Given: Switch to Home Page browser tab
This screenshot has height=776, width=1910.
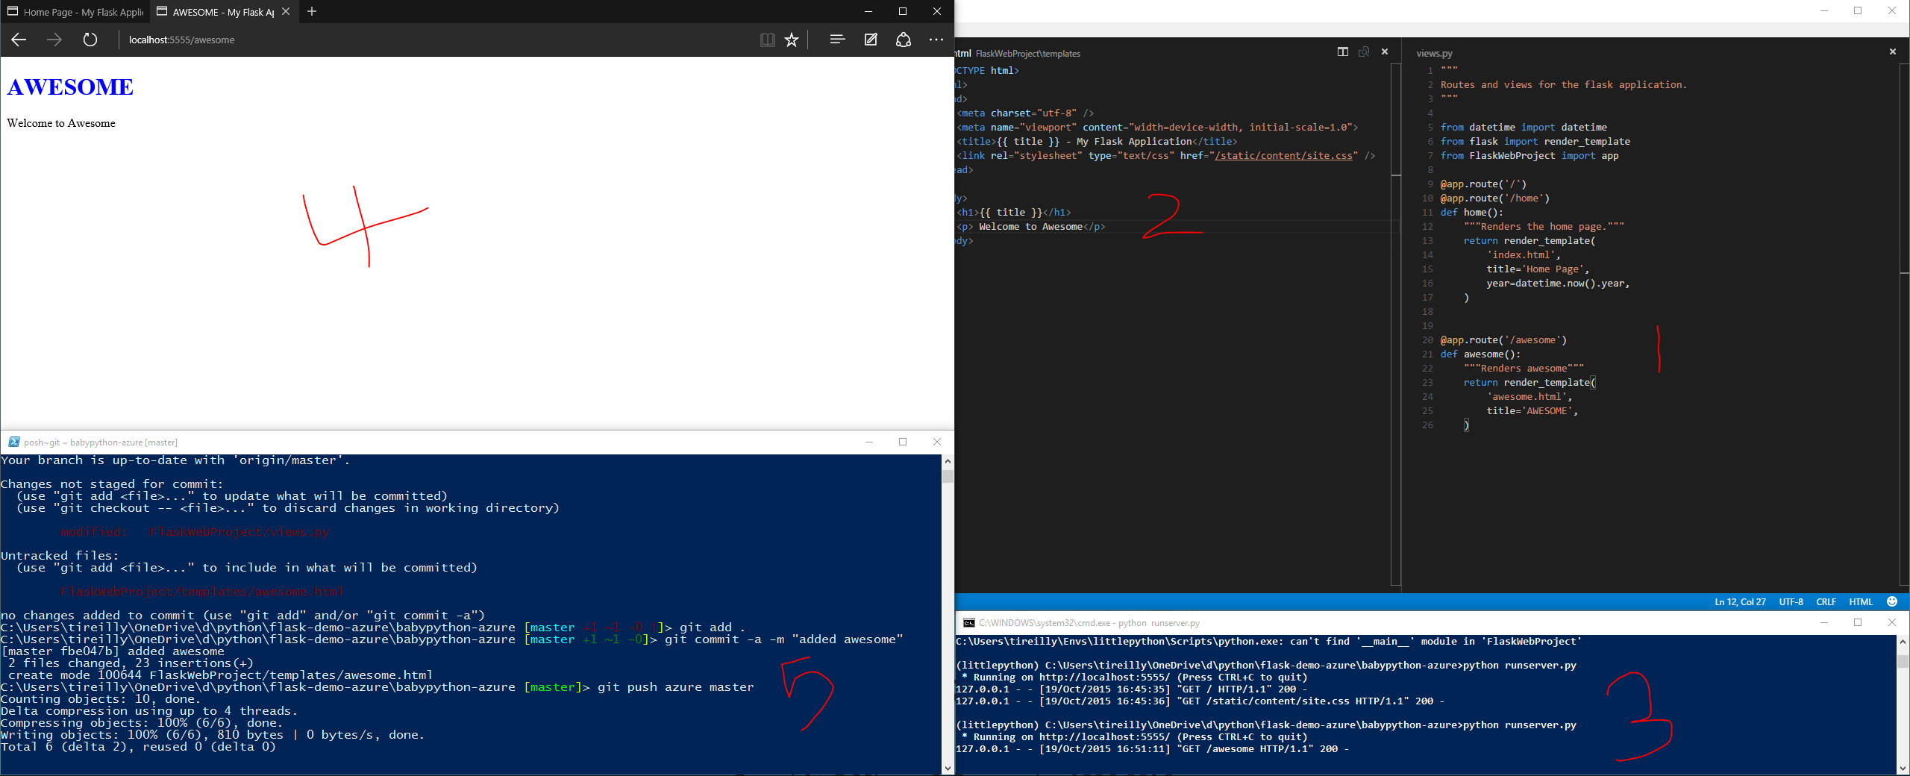Looking at the screenshot, I should pyautogui.click(x=75, y=11).
